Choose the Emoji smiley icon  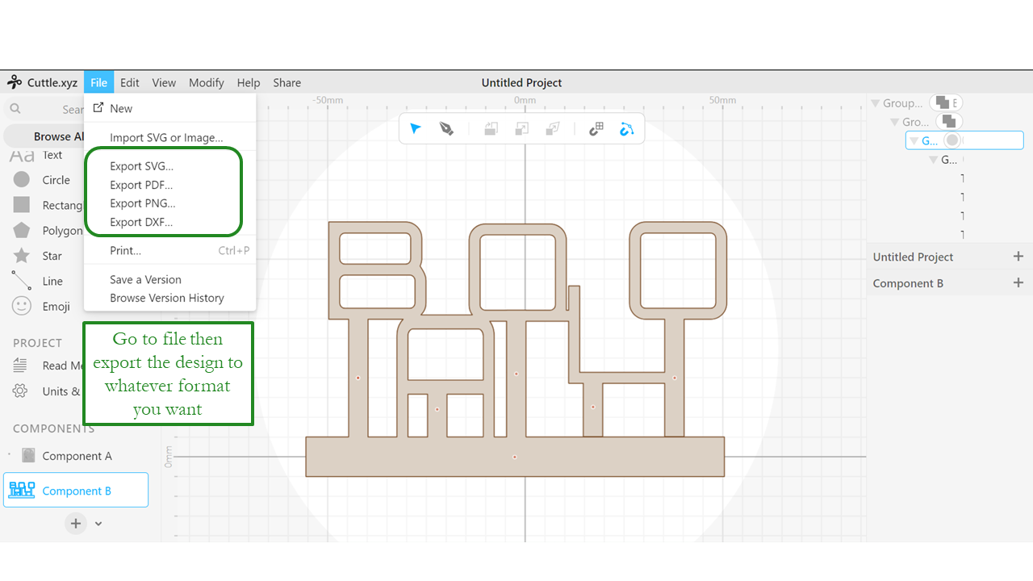(x=22, y=306)
